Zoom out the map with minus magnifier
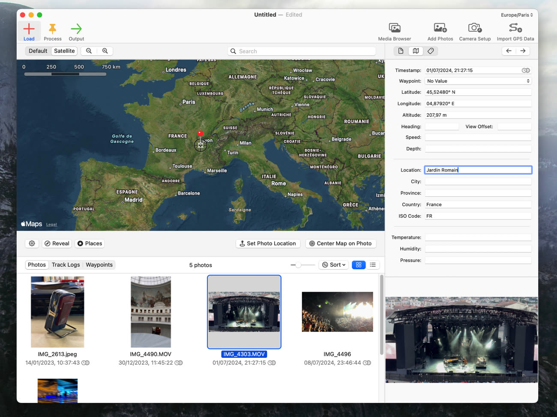Image resolution: width=557 pixels, height=417 pixels. tap(89, 51)
